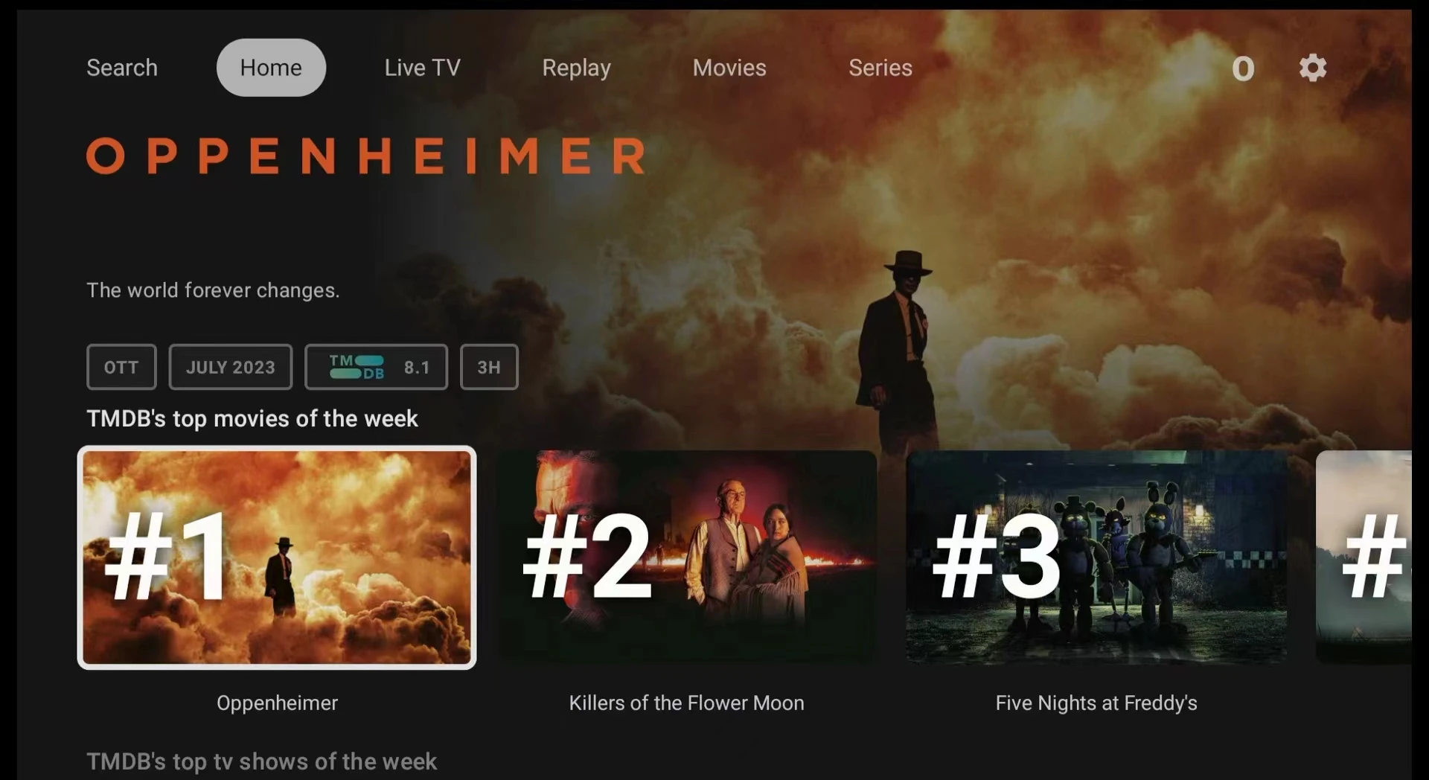The width and height of the screenshot is (1429, 780).
Task: Click TMDB's top tv shows heading
Action: pyautogui.click(x=261, y=761)
